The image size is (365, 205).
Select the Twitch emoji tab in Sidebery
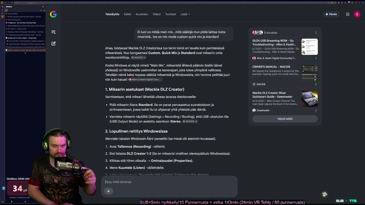coord(25,20)
